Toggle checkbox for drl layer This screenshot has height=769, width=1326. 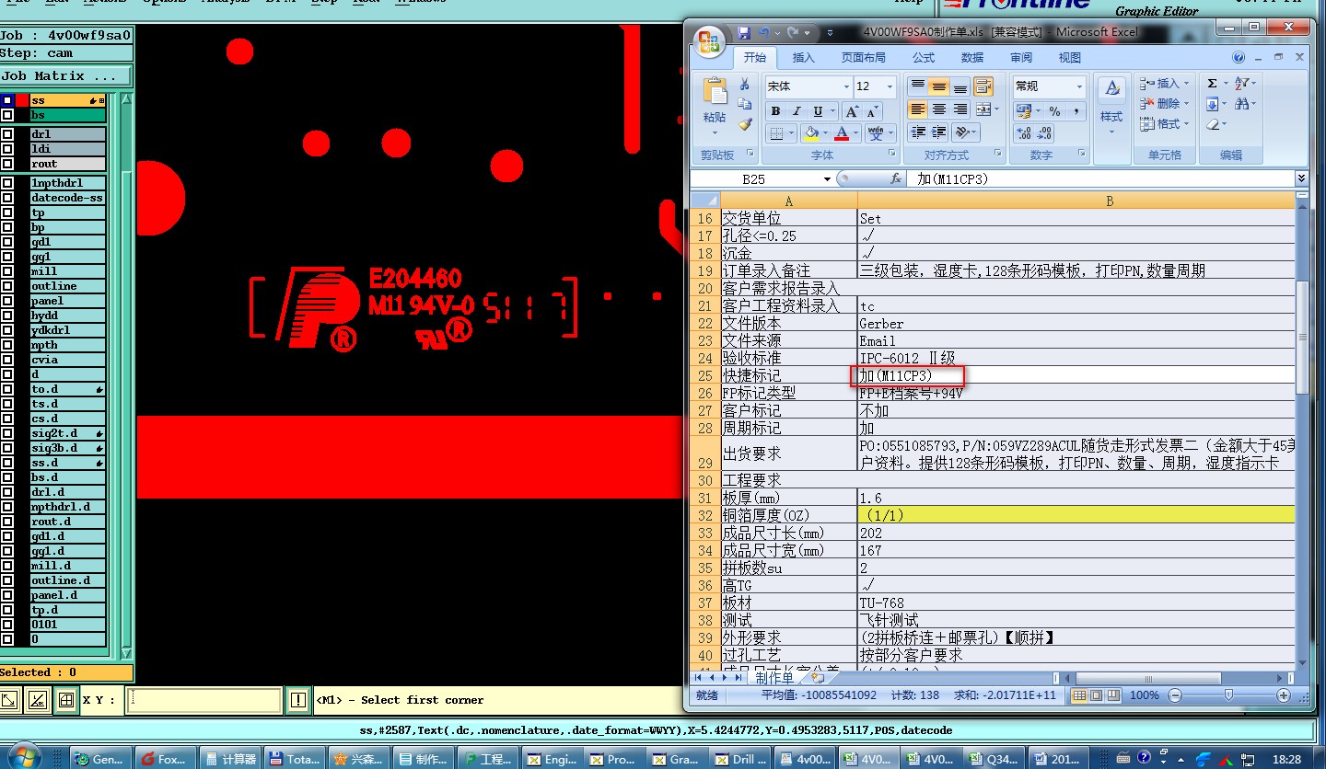(7, 133)
